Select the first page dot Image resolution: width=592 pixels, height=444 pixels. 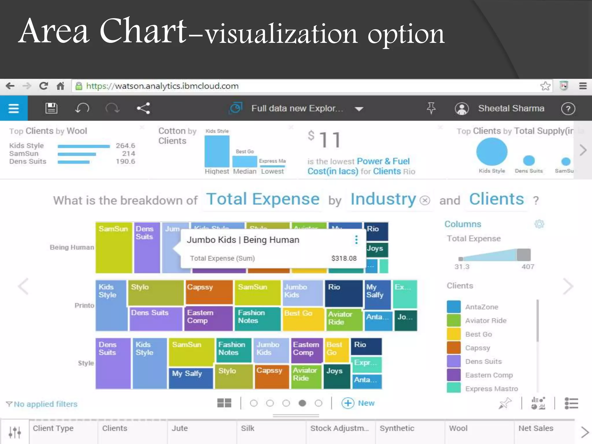coord(254,403)
